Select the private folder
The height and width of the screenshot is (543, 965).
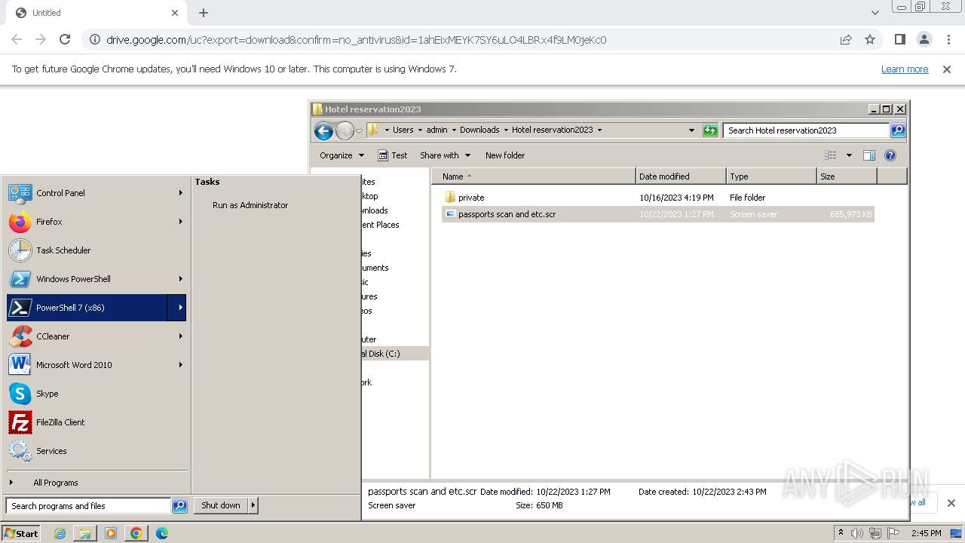tap(471, 198)
